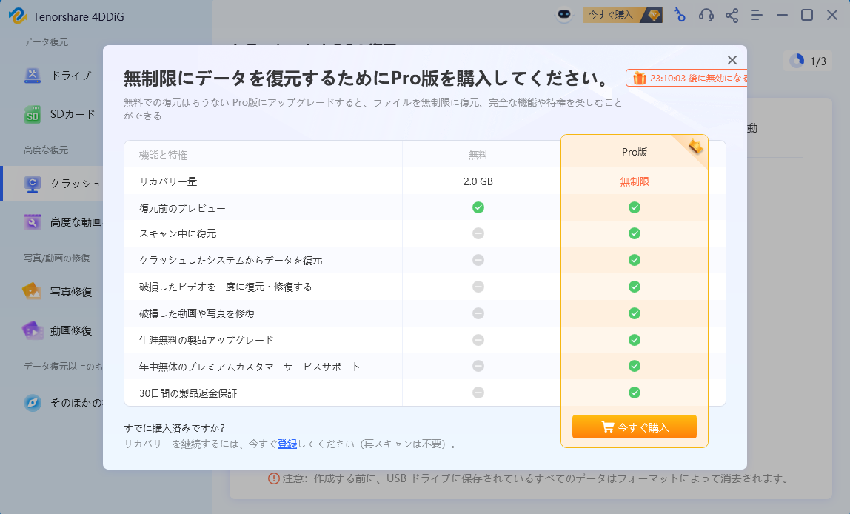Click the crashed computer icon
This screenshot has height=514, width=850.
click(x=33, y=184)
